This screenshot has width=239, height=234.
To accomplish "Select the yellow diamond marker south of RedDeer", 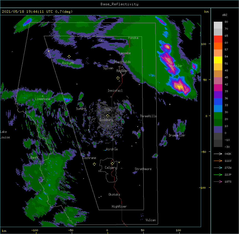I will (x=118, y=78).
